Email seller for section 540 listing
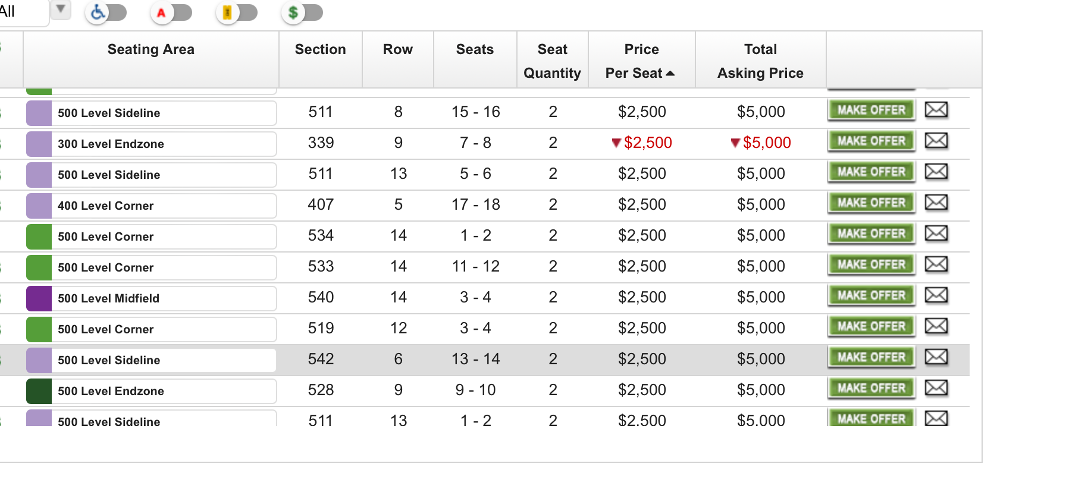This screenshot has height=492, width=1066. click(x=936, y=295)
